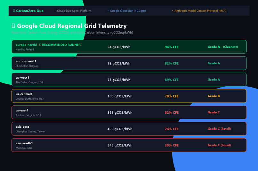Click the 89% CFE value

172,80
